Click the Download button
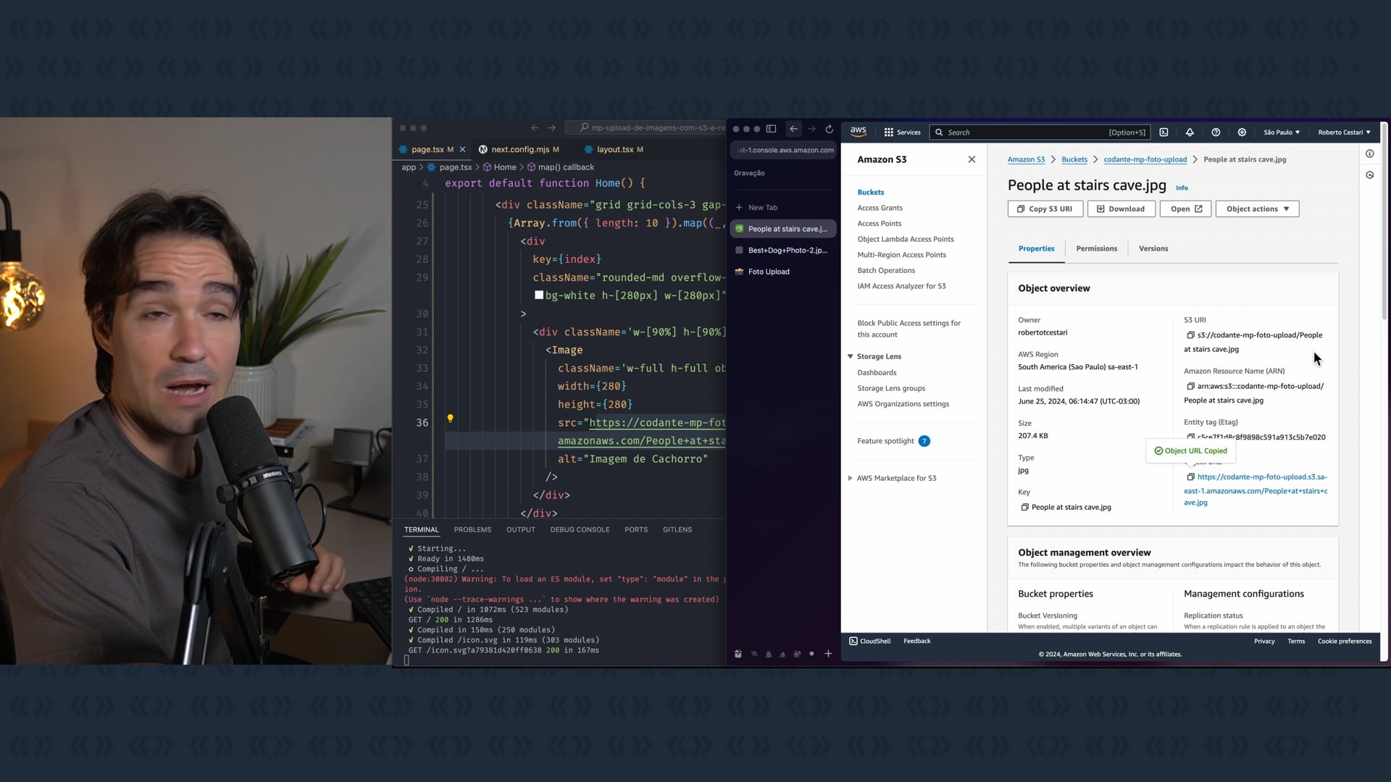 (1120, 209)
